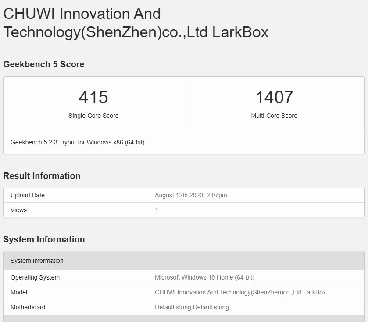Click the Views row label
Viewport: 368px width, 322px height.
coord(19,210)
